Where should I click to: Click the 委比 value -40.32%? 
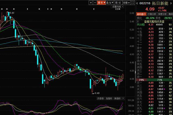(150, 18)
